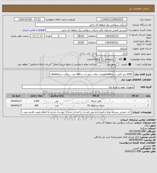Viewport: 157px width, 173px height.
Task: Select the جزیی purchase type radio
Action: [130, 64]
